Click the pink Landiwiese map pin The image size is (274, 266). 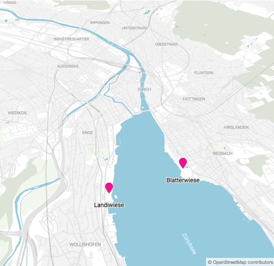click(109, 188)
